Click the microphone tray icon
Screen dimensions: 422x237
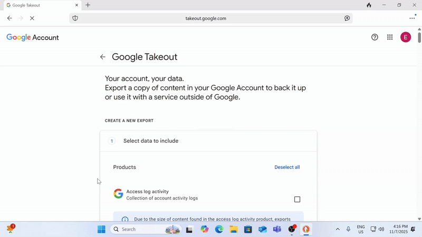coord(348,229)
